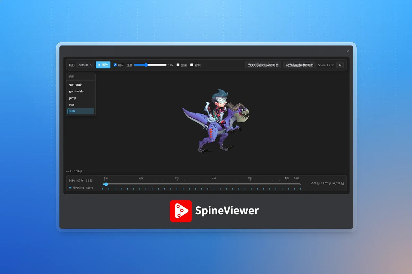Click the Spine 3.7.90 version label
Screen dimensions: 412x274
tap(326, 65)
